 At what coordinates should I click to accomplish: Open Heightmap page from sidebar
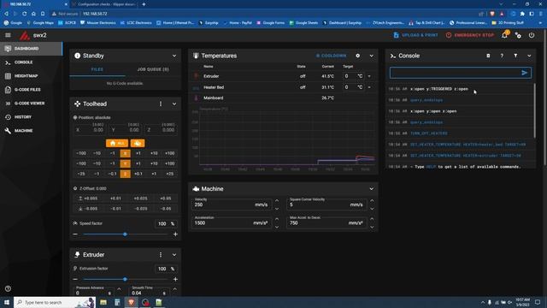31,76
